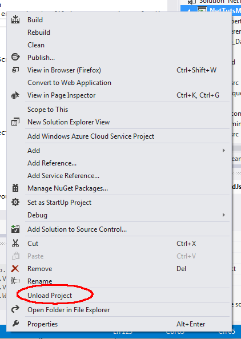
Task: Open Folder in File Explorer
Action: point(69,309)
